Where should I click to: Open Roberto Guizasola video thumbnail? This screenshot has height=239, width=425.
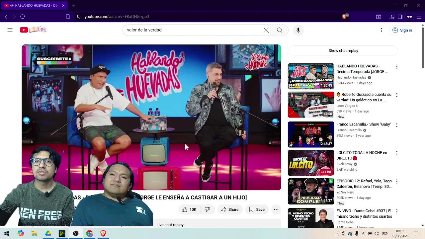click(x=311, y=105)
